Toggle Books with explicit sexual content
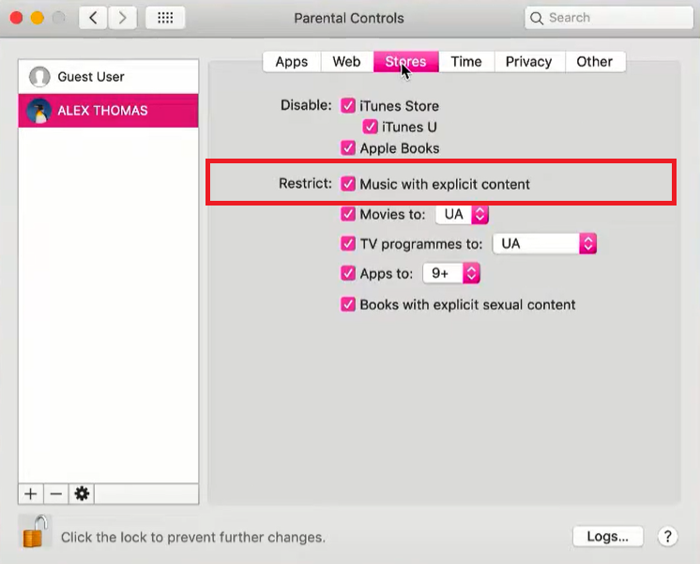The height and width of the screenshot is (564, 700). tap(348, 305)
